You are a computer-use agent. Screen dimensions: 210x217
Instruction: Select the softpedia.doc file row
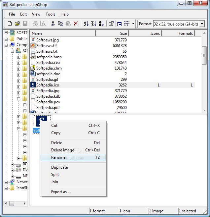112,74
